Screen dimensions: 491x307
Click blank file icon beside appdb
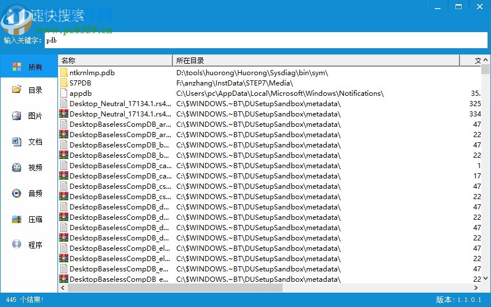(64, 94)
